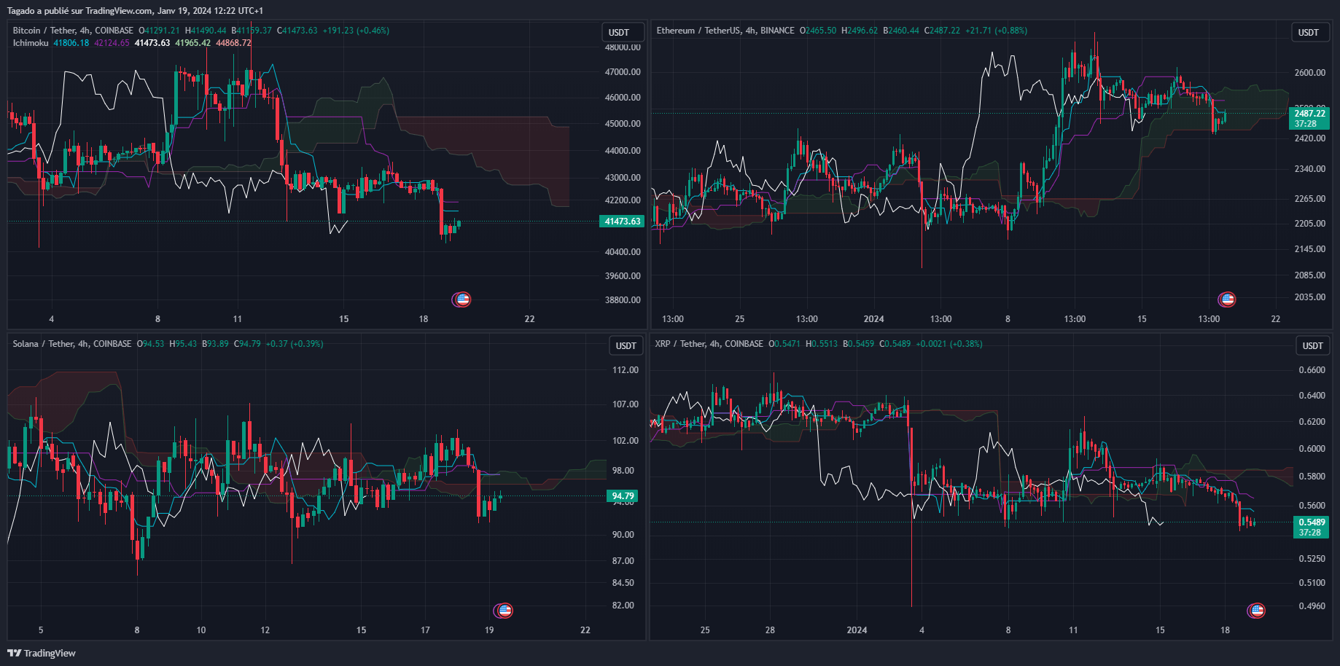
Task: Click the 2487.22 price label on Ethereum chart
Action: [1309, 114]
